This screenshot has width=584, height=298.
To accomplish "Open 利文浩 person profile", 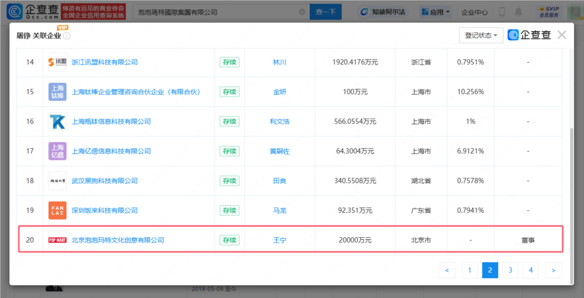I will coord(280,122).
